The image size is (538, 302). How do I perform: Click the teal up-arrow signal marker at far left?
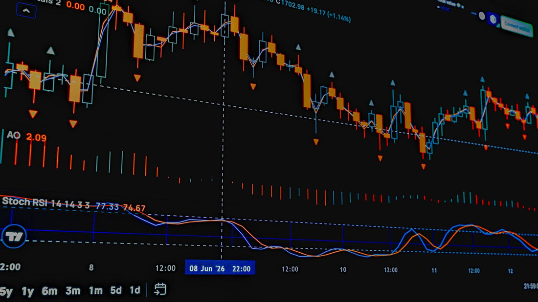click(x=11, y=33)
